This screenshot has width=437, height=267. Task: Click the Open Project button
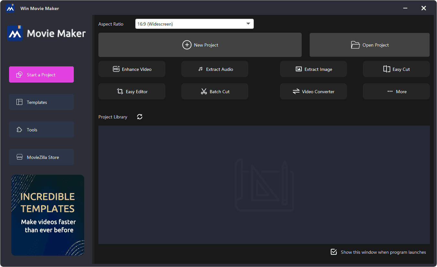pyautogui.click(x=370, y=45)
